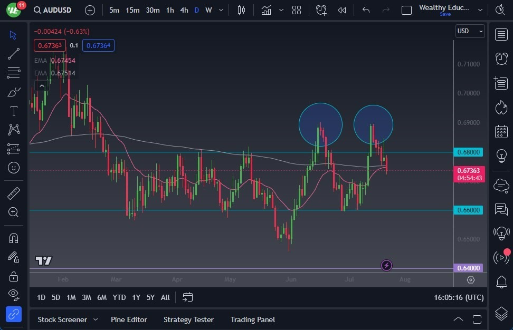Image resolution: width=513 pixels, height=330 pixels.
Task: Switch to the Pine Editor tab
Action: coord(129,319)
